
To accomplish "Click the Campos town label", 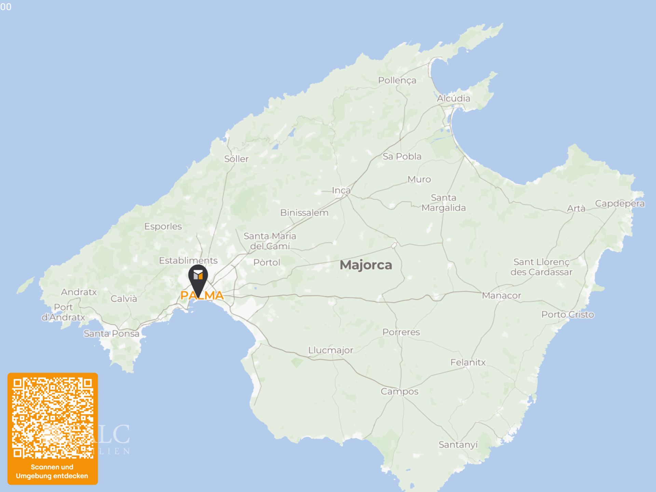I will pos(399,392).
